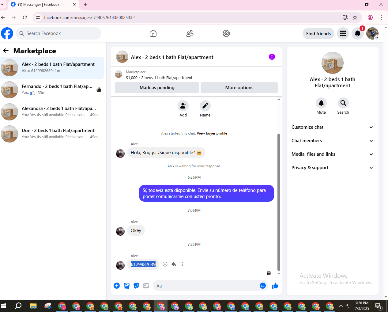Click the taskbar clock showing 7:26 PM

coord(362,306)
